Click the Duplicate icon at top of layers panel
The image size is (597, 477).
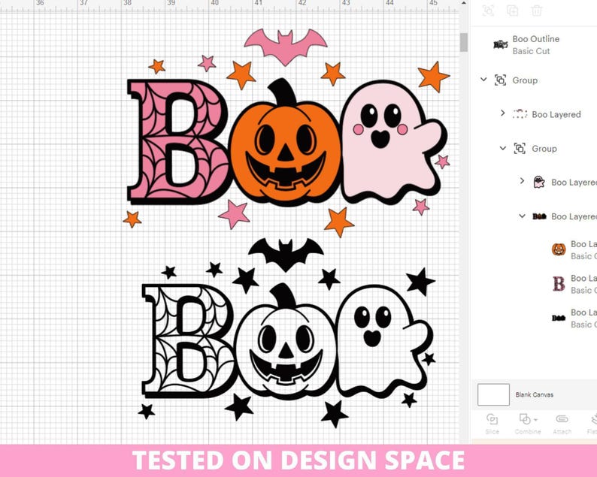point(513,11)
